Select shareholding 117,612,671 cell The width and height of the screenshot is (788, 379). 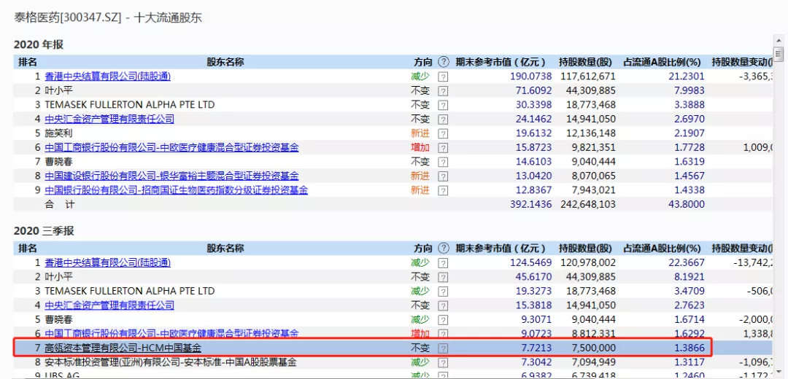[x=587, y=77]
